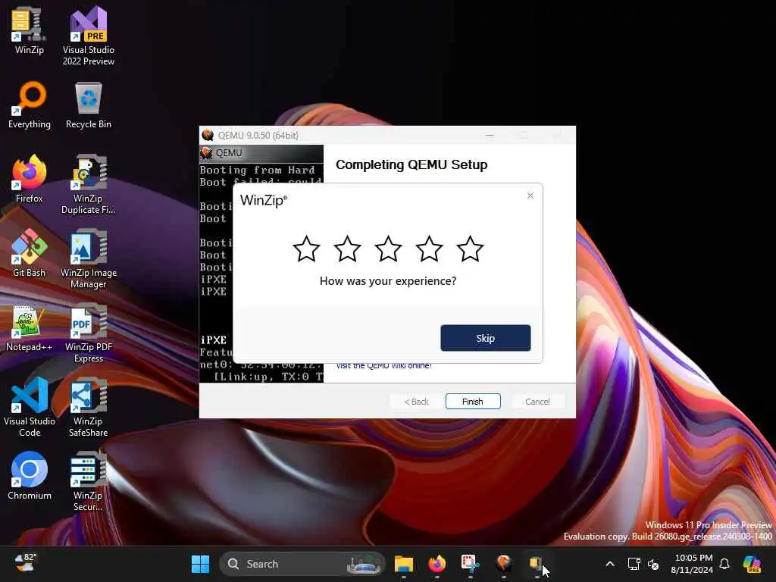Launch Notepad++ from the desktop
The height and width of the screenshot is (582, 776).
point(30,327)
